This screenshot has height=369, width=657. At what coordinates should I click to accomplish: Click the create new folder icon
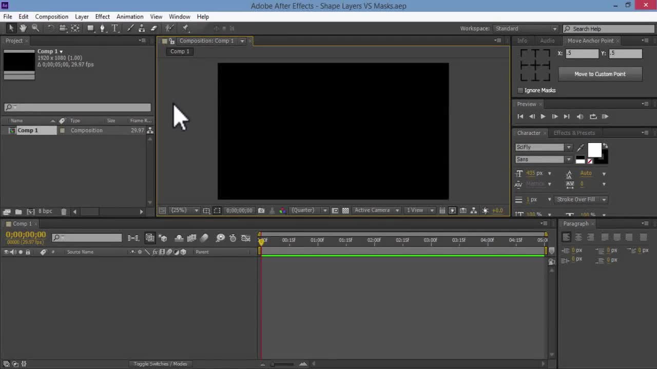[18, 211]
